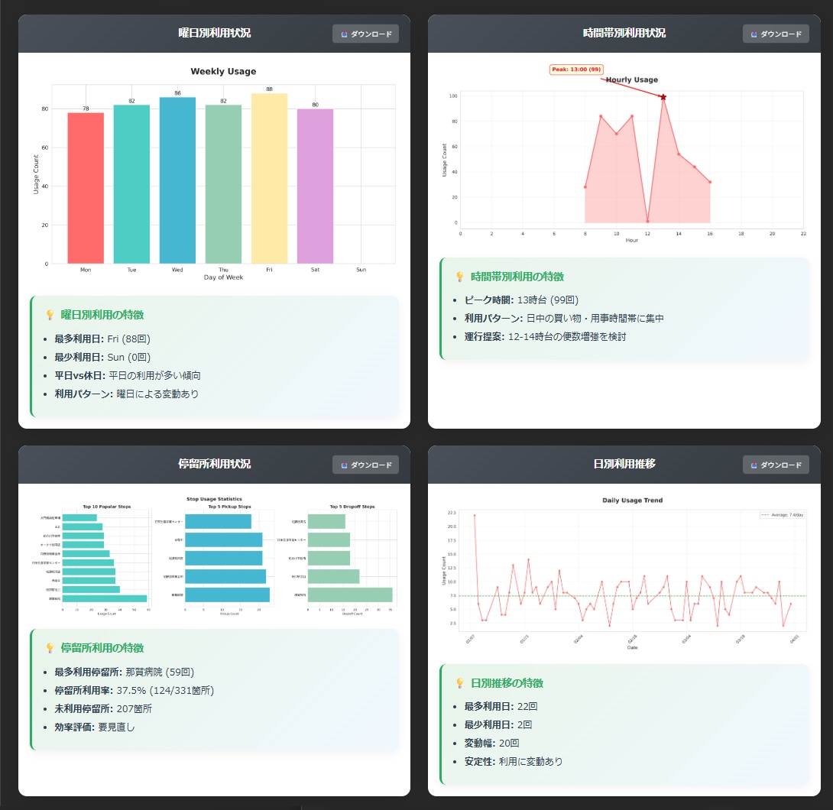
Task: Click the lightbulb icon beside 時間帯別利用の特徴
Action: [459, 277]
